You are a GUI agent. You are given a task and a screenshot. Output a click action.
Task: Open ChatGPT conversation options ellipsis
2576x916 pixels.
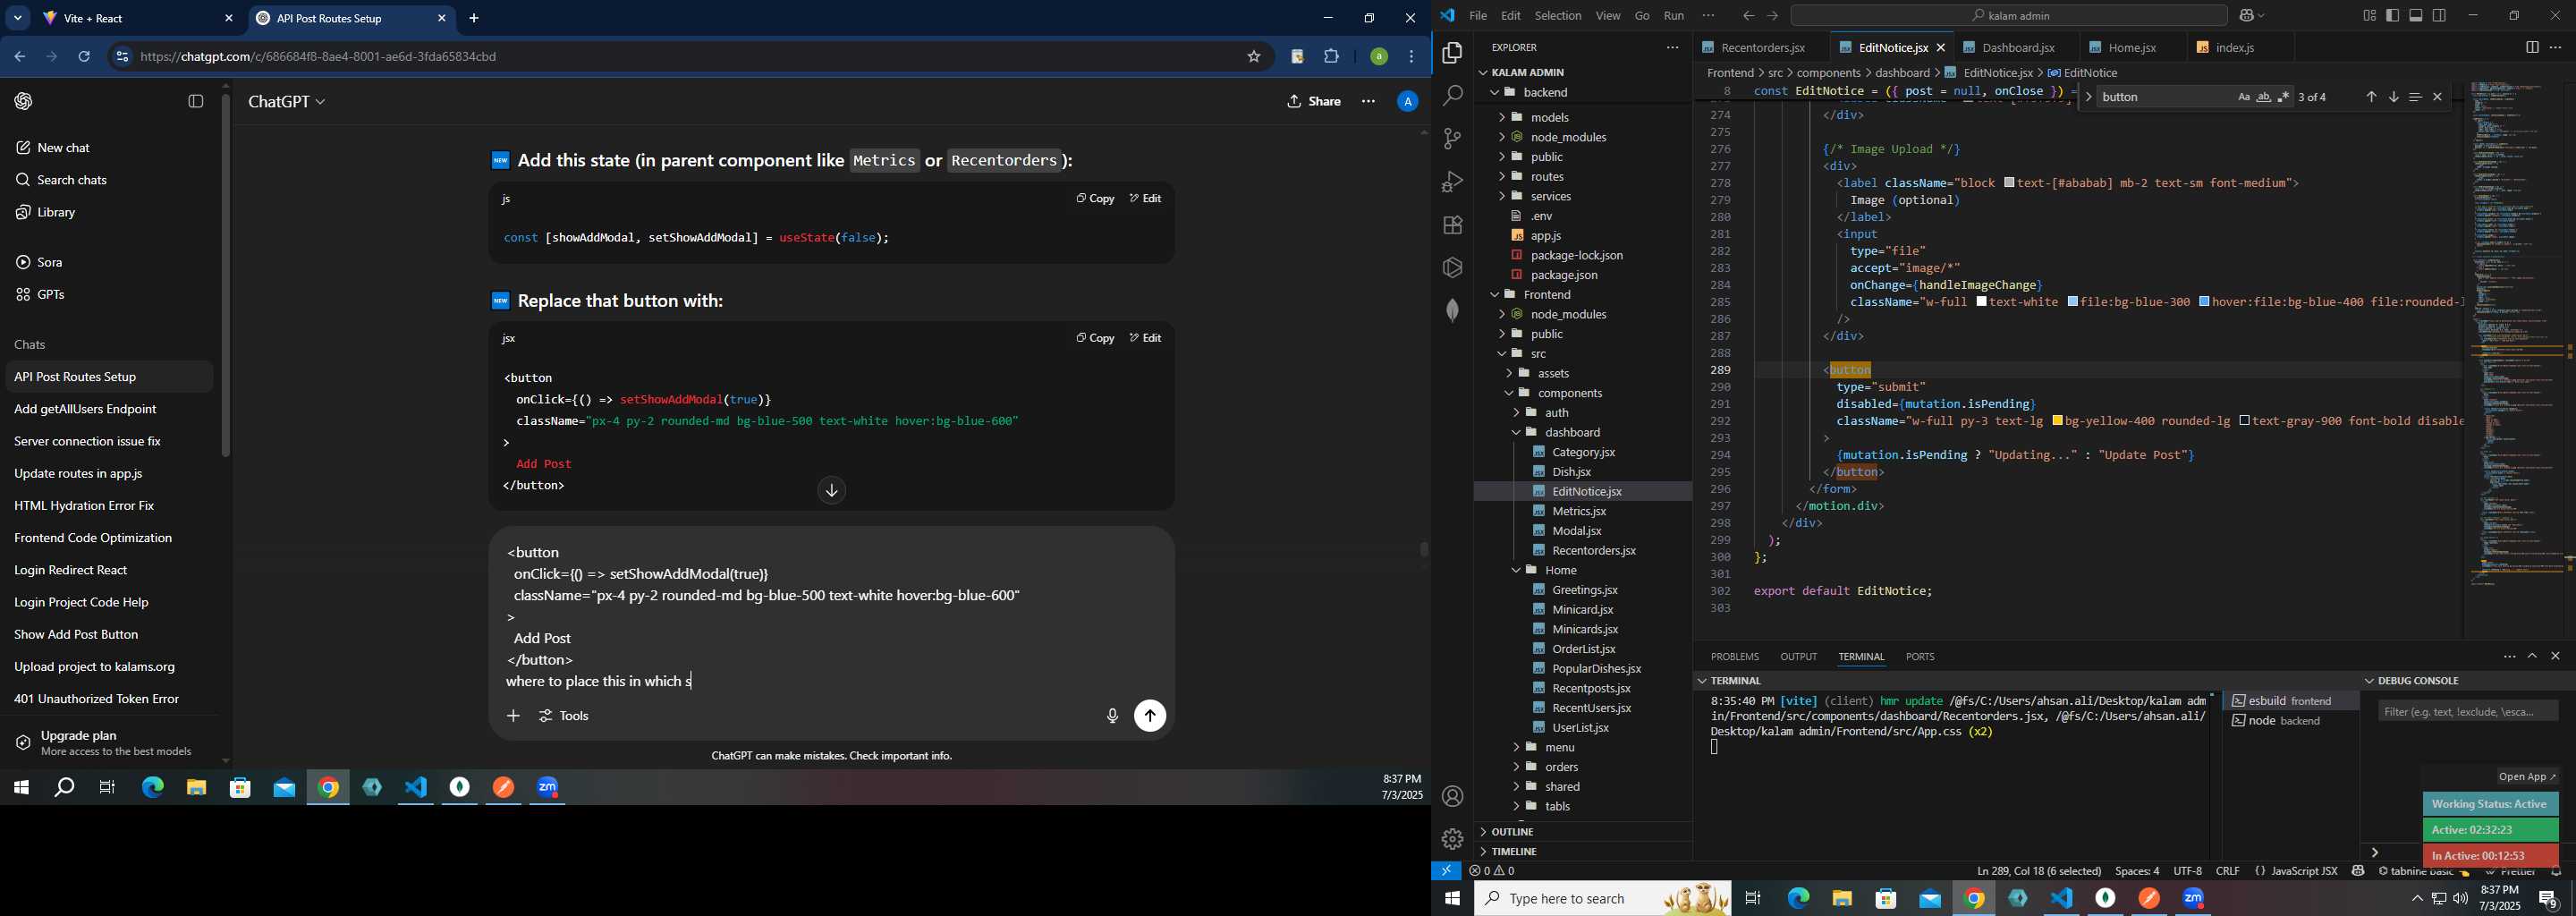coord(1368,102)
